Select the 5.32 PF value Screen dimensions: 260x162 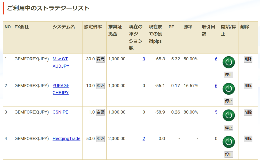176,59
